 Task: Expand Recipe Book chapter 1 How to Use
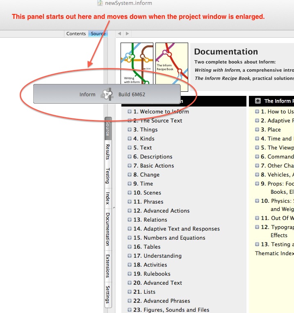257,111
